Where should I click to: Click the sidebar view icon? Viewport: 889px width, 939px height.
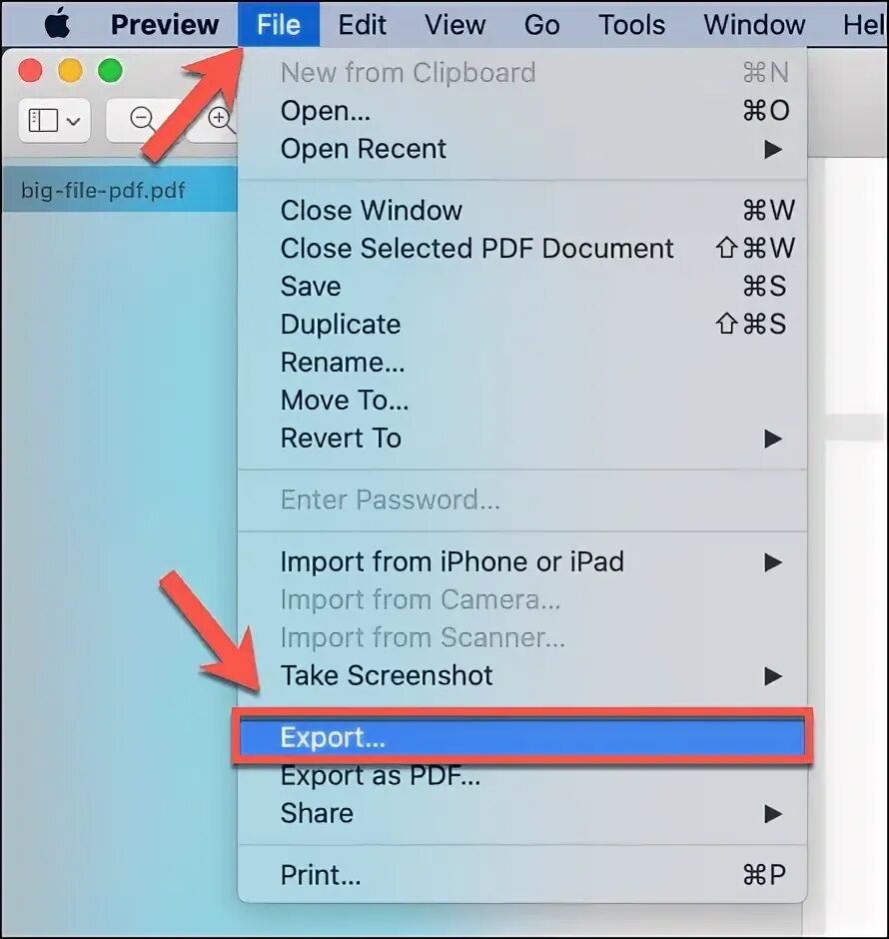tap(43, 120)
